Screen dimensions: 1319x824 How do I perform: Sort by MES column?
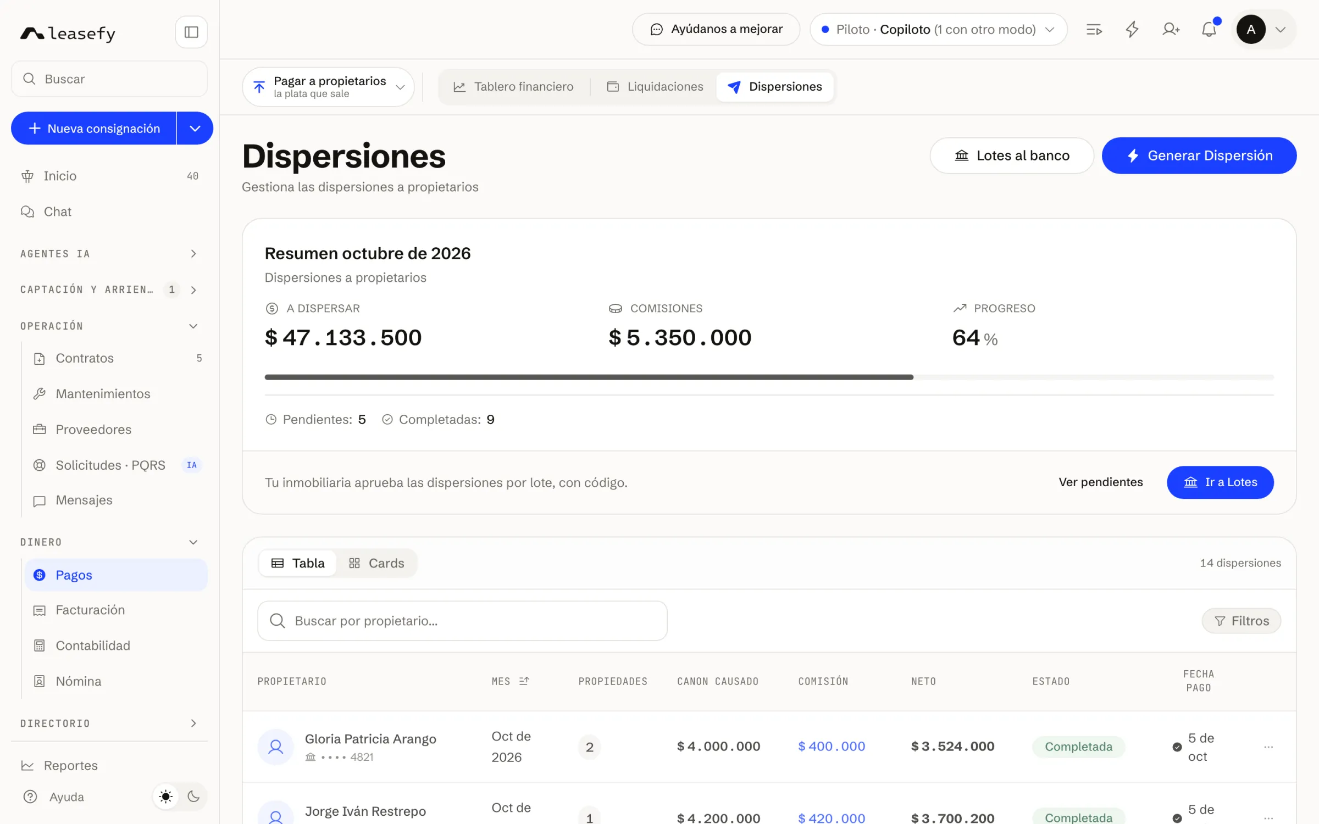coord(510,682)
